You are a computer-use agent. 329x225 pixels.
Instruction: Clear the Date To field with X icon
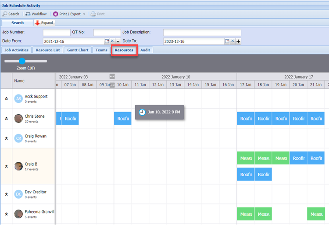233,41
